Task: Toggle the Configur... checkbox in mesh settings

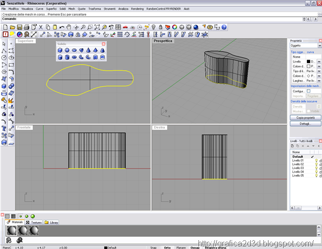Action: [308, 91]
